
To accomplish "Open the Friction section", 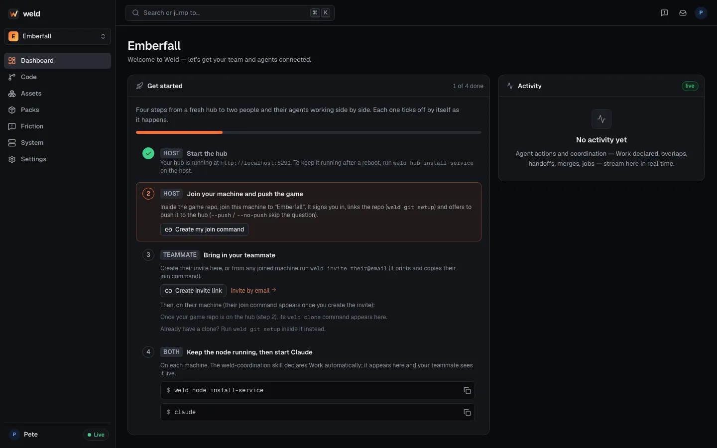I will (57, 126).
